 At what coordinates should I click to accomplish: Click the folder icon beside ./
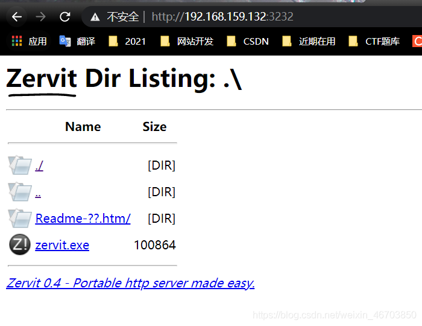(20, 165)
